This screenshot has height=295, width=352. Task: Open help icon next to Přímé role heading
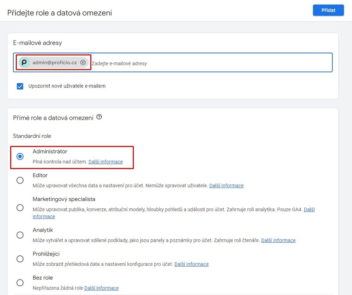(99, 117)
